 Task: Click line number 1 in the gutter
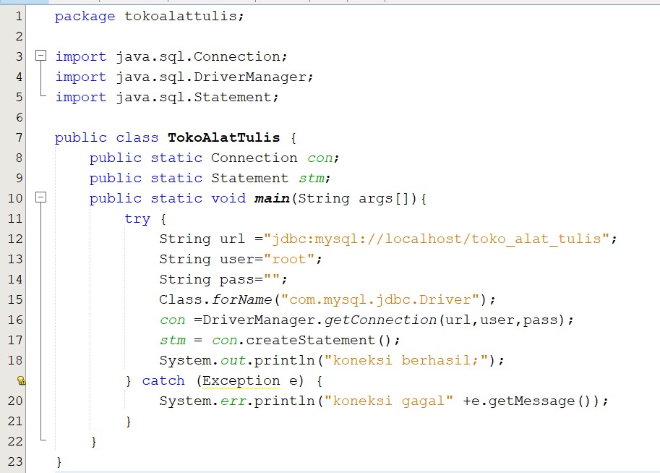(x=18, y=16)
